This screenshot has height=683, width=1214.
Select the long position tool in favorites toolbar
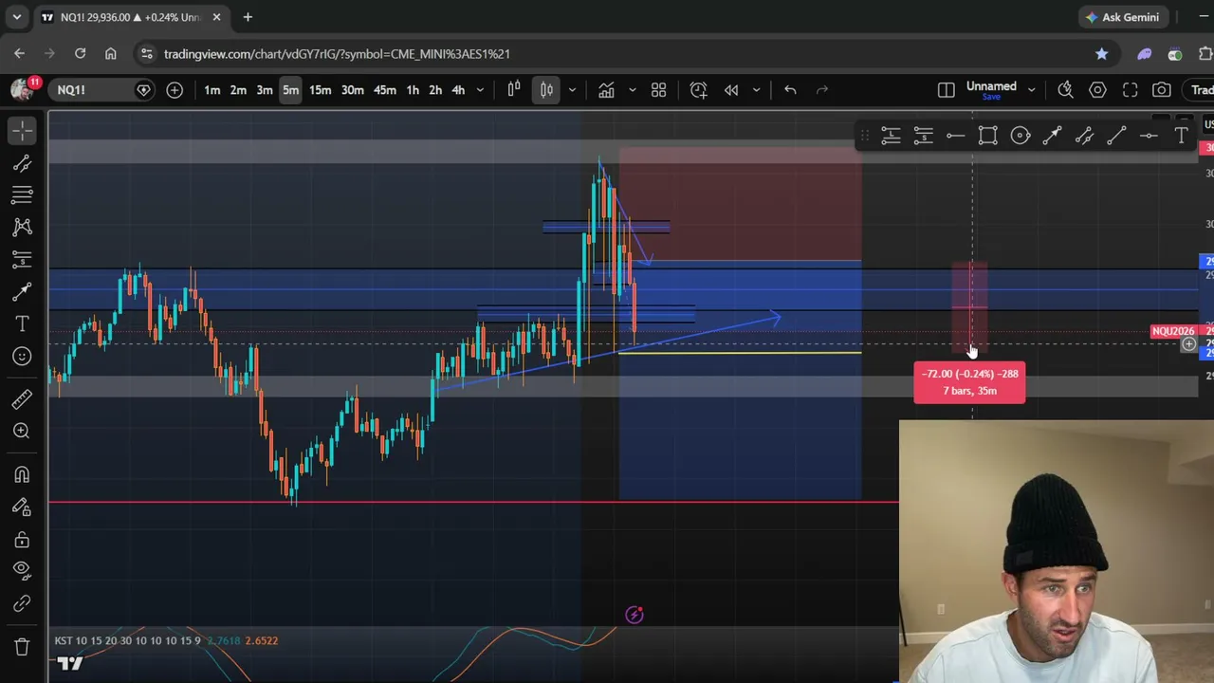pyautogui.click(x=891, y=137)
